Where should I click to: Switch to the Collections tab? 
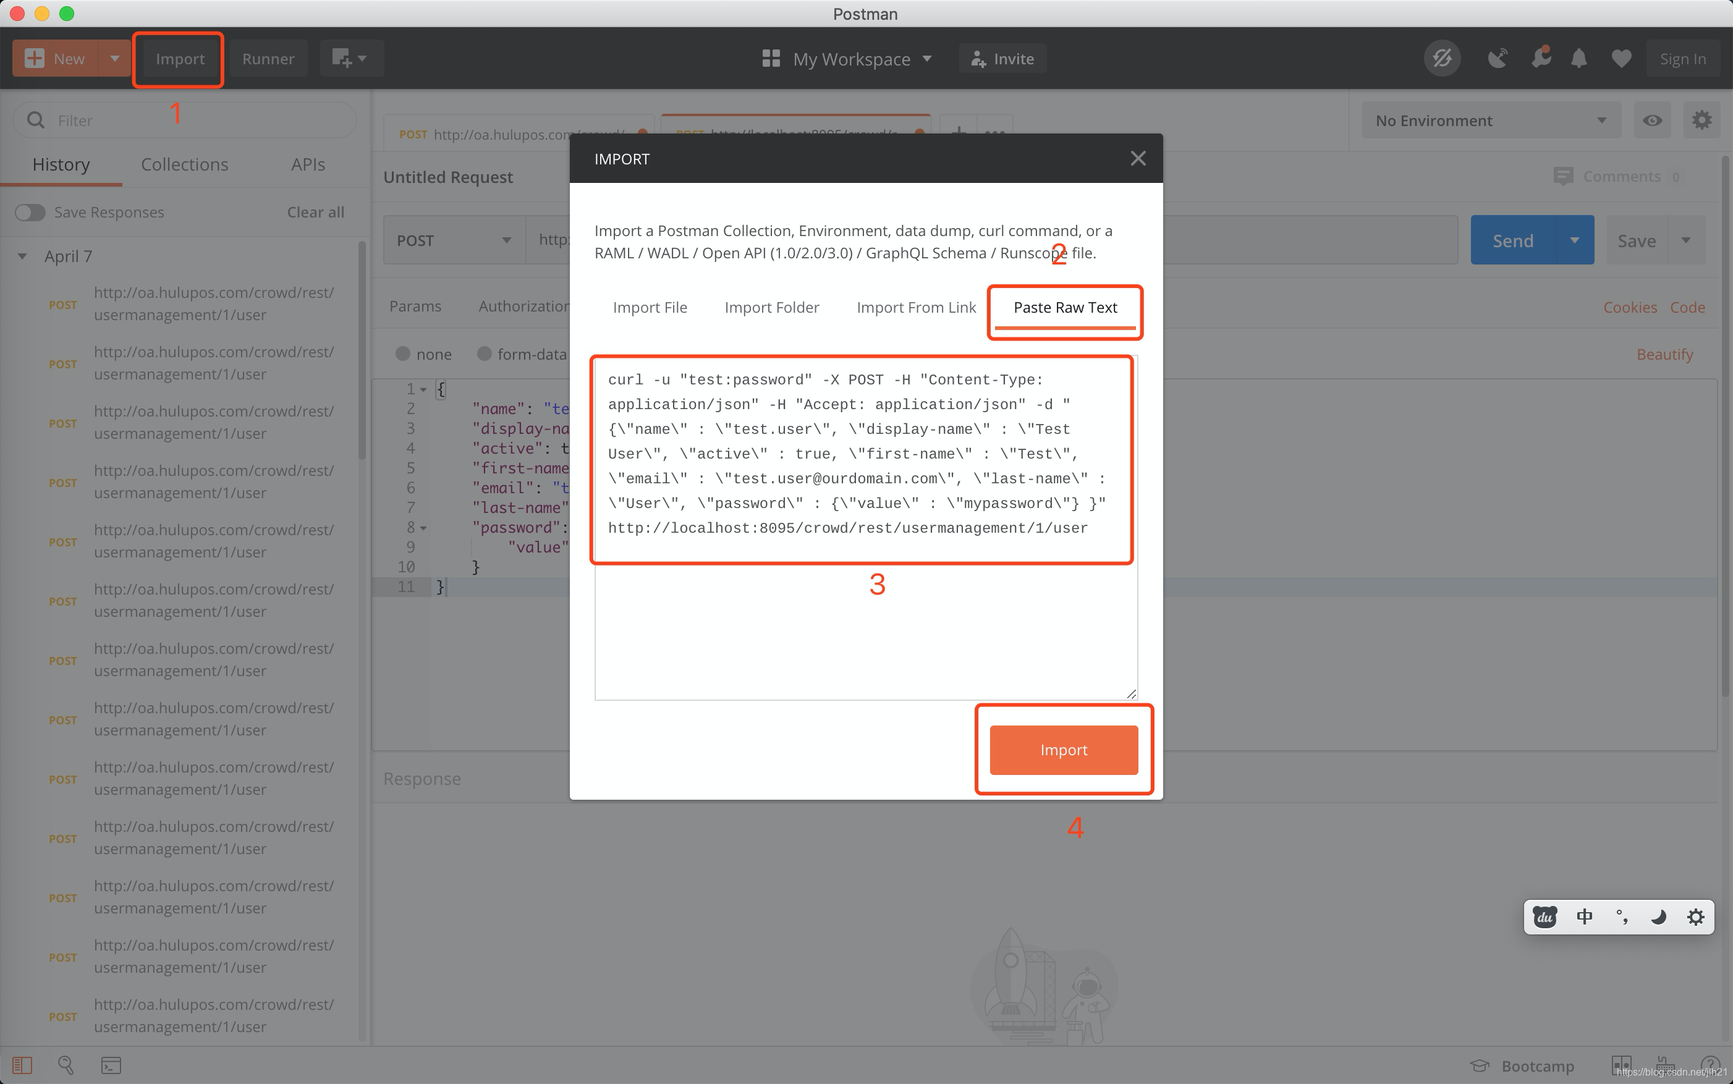pyautogui.click(x=184, y=165)
